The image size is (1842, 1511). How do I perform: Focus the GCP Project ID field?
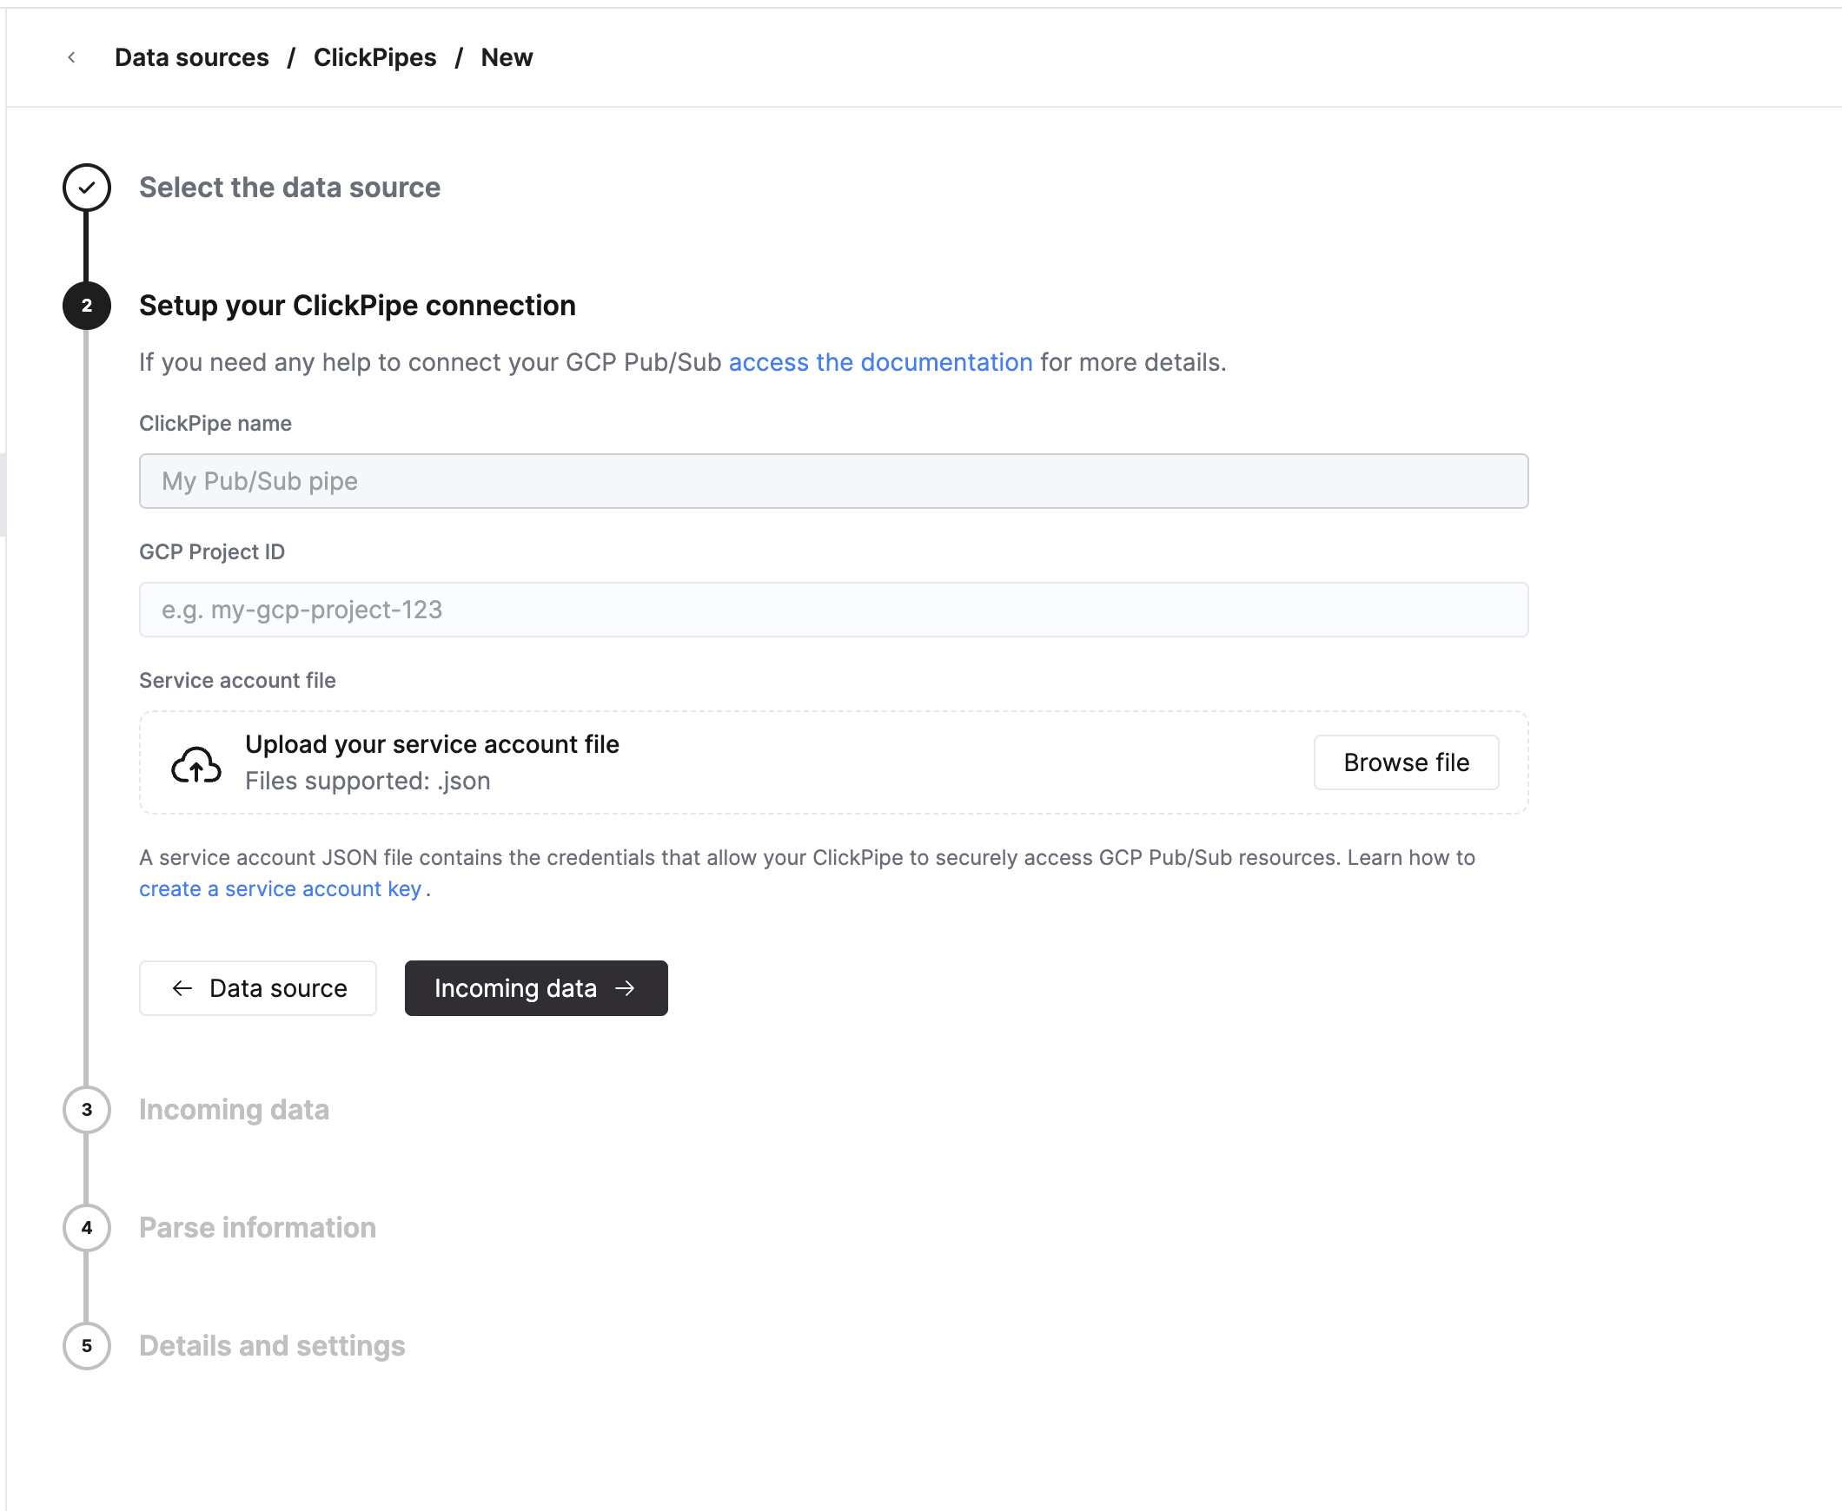pyautogui.click(x=833, y=610)
